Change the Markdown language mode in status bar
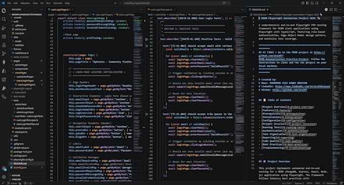 click(331, 183)
